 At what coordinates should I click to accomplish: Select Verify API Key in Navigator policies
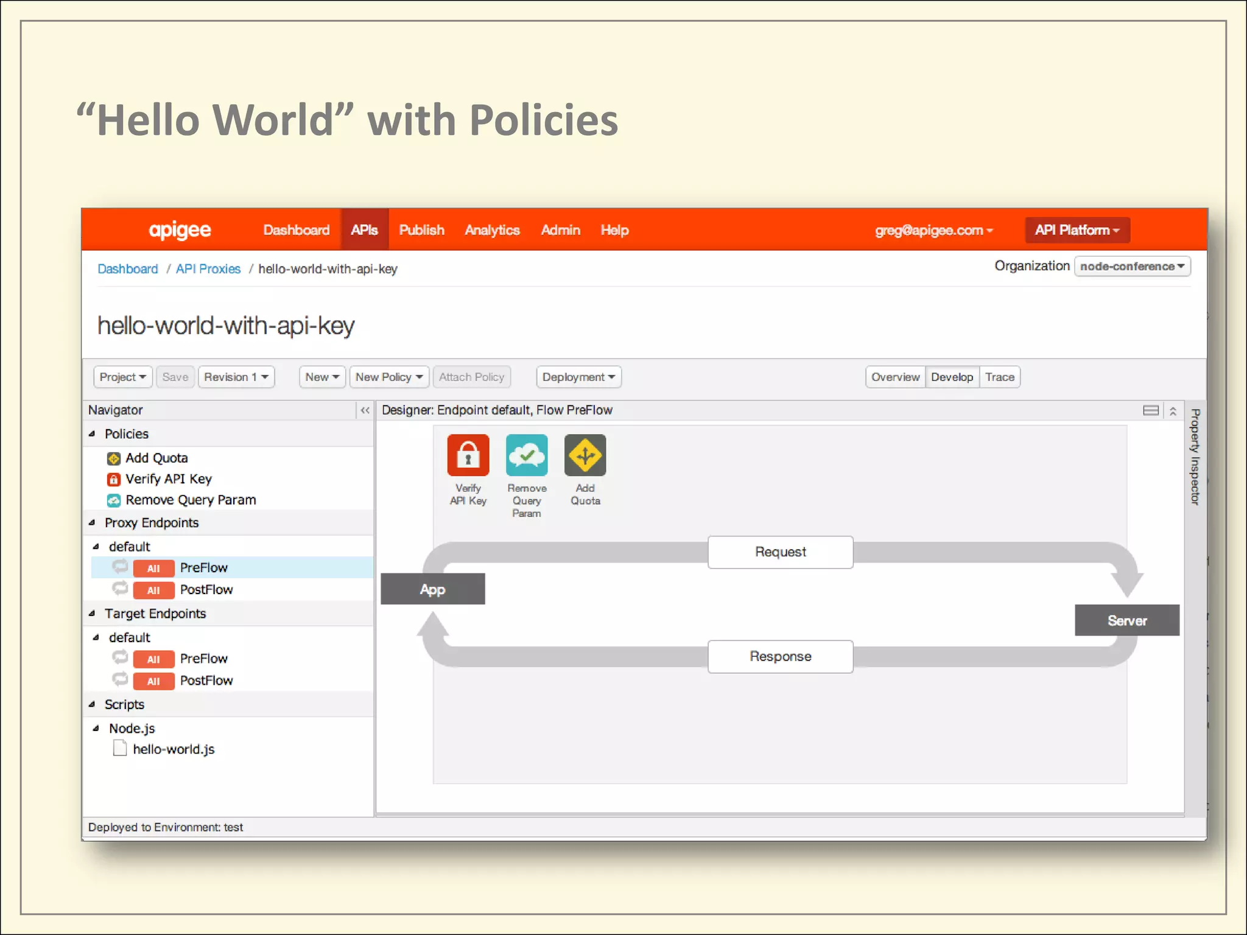point(169,480)
